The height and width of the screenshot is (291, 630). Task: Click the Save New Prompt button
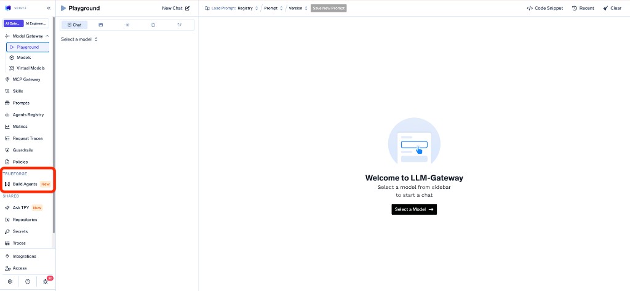pyautogui.click(x=329, y=8)
